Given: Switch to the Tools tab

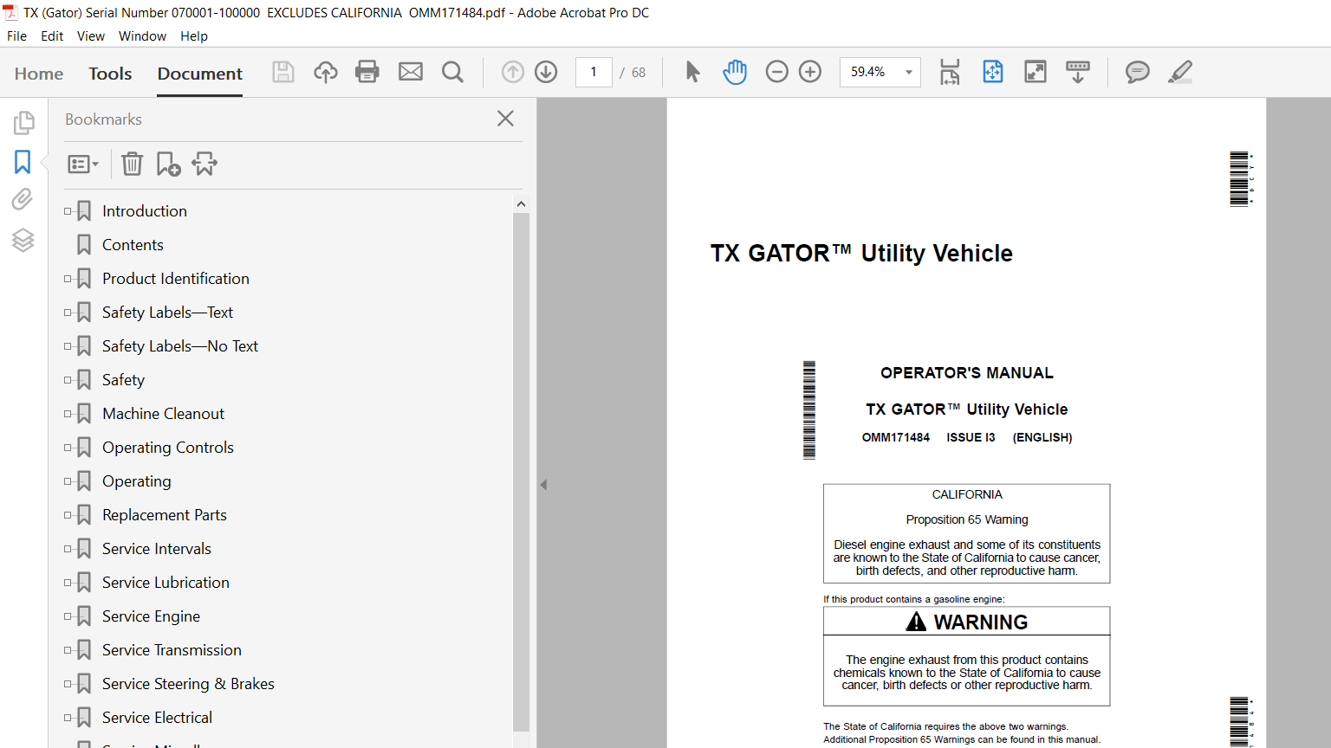Looking at the screenshot, I should (x=110, y=74).
